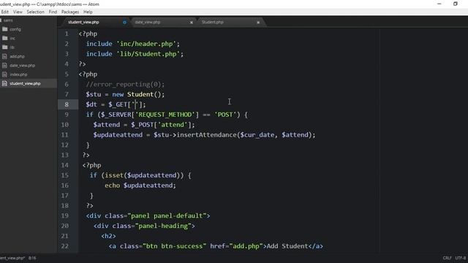
Task: Click $_POST['attend'] on line 10
Action: [x=161, y=125]
